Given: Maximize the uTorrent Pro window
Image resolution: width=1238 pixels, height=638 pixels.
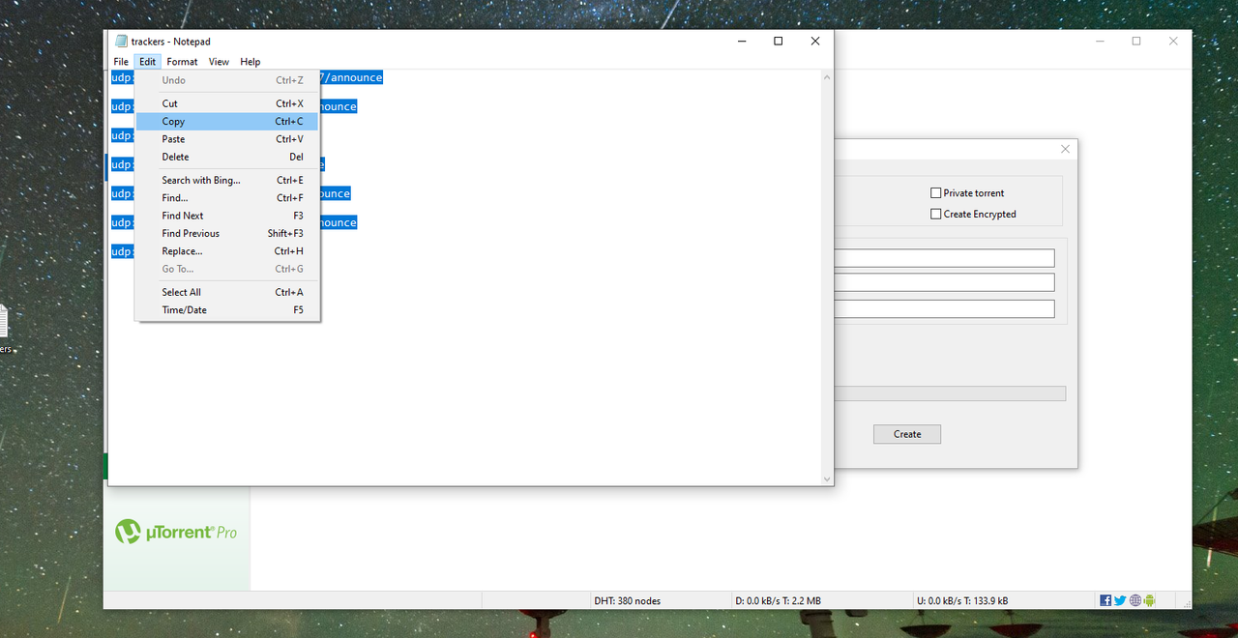Looking at the screenshot, I should click(x=1136, y=41).
